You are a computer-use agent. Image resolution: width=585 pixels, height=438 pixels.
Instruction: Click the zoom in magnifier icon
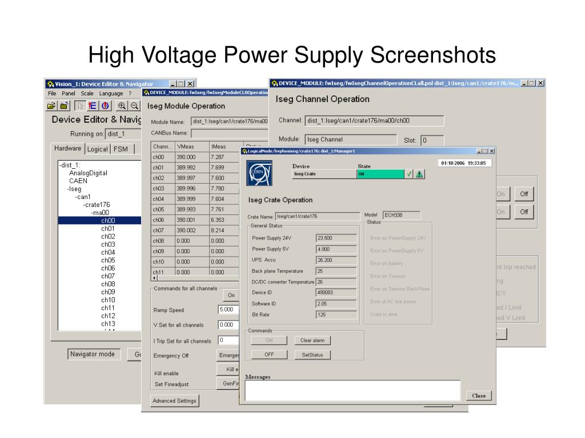[x=122, y=106]
